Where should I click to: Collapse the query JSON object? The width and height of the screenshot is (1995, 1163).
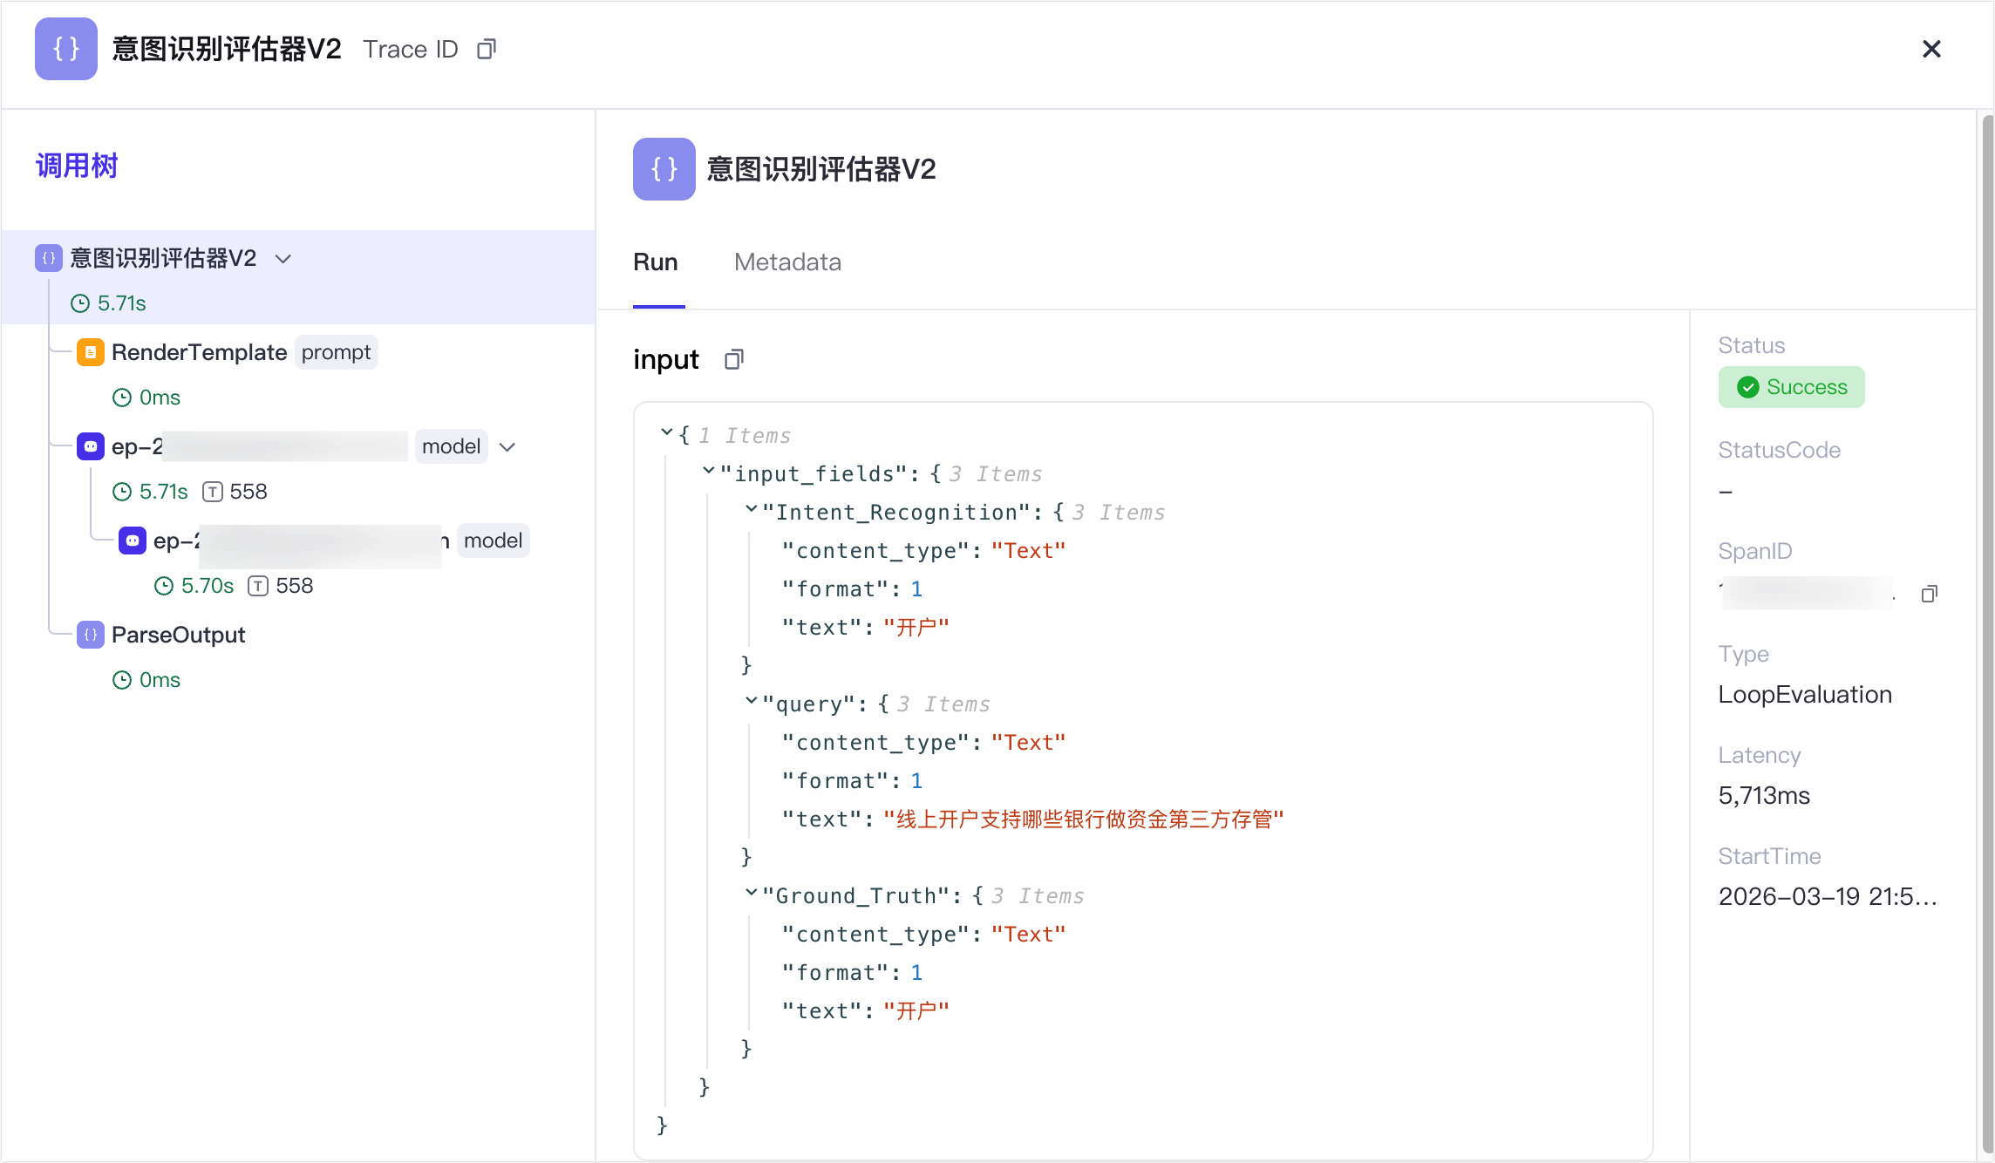(x=751, y=702)
